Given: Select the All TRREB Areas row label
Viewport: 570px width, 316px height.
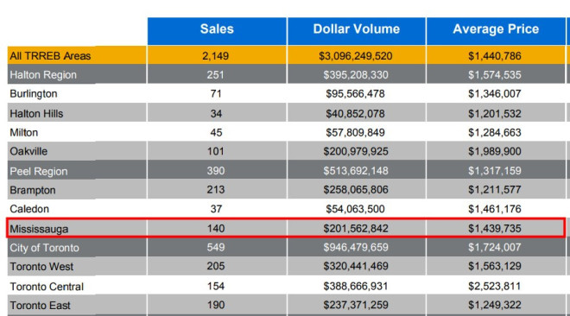Looking at the screenshot, I should click(x=50, y=56).
